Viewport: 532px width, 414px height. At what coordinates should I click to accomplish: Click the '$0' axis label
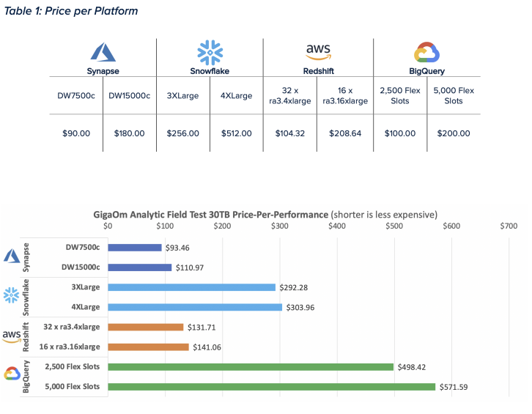pos(108,226)
